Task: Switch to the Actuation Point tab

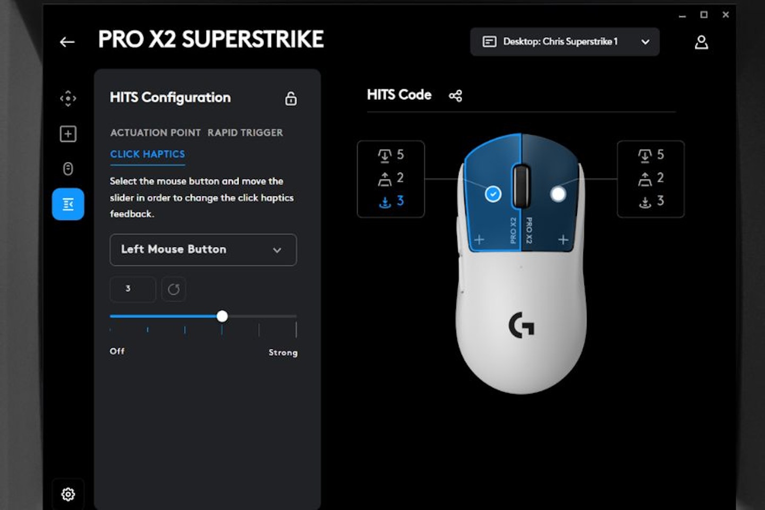Action: coord(155,133)
